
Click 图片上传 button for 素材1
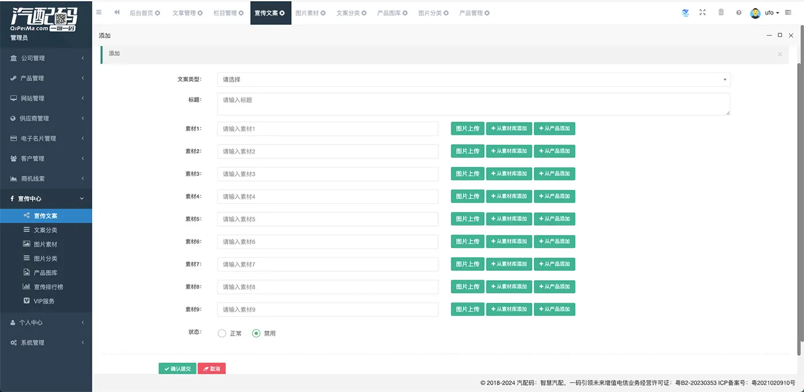pos(467,129)
